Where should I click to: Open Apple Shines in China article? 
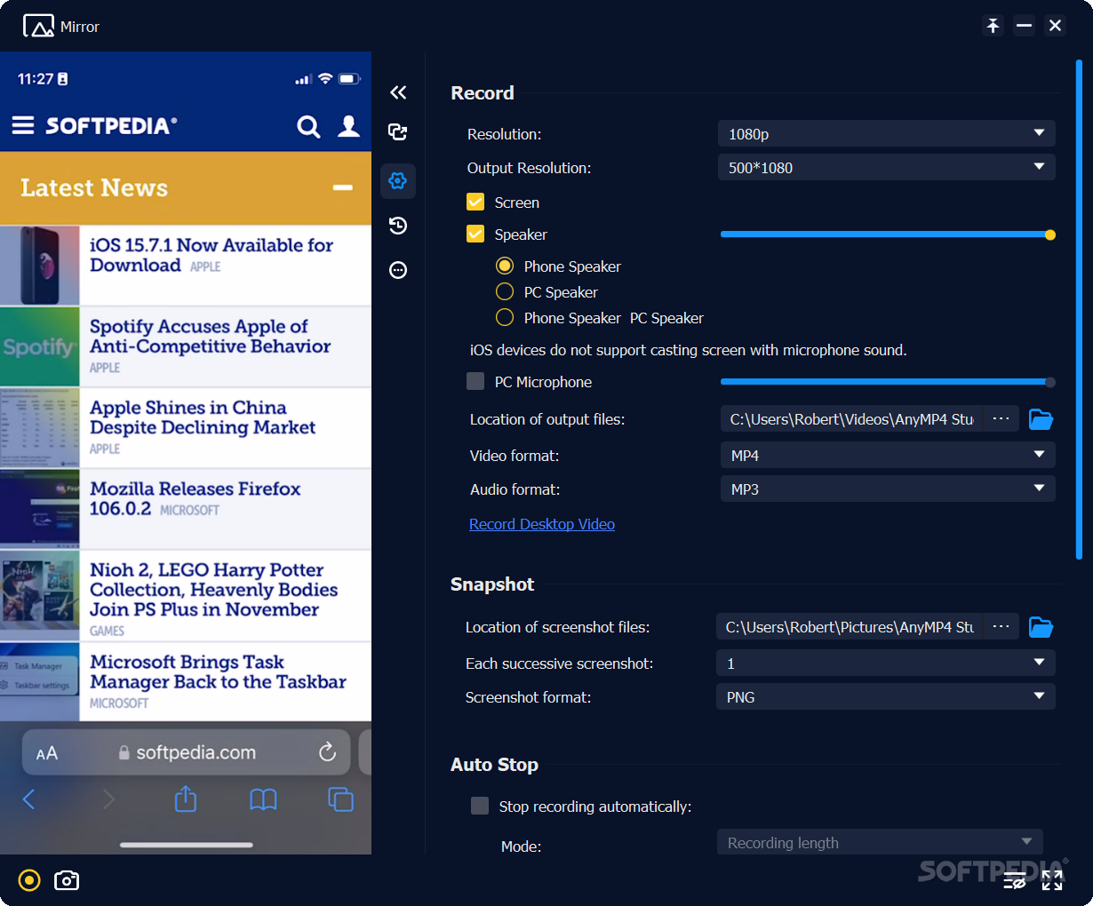pyautogui.click(x=203, y=417)
